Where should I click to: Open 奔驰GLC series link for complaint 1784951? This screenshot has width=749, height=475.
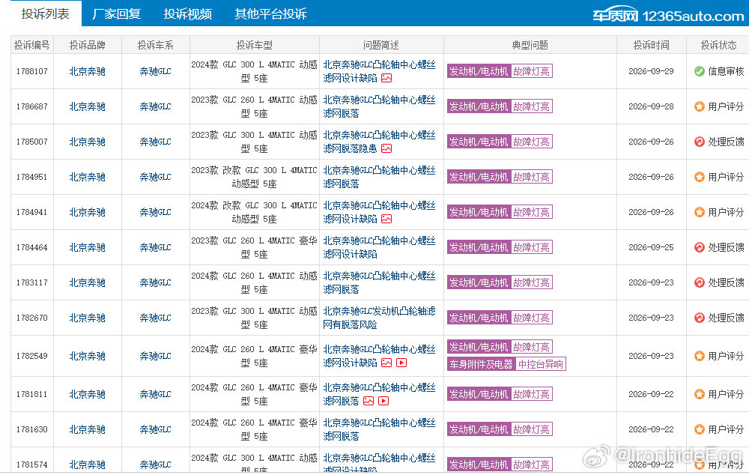(x=155, y=177)
